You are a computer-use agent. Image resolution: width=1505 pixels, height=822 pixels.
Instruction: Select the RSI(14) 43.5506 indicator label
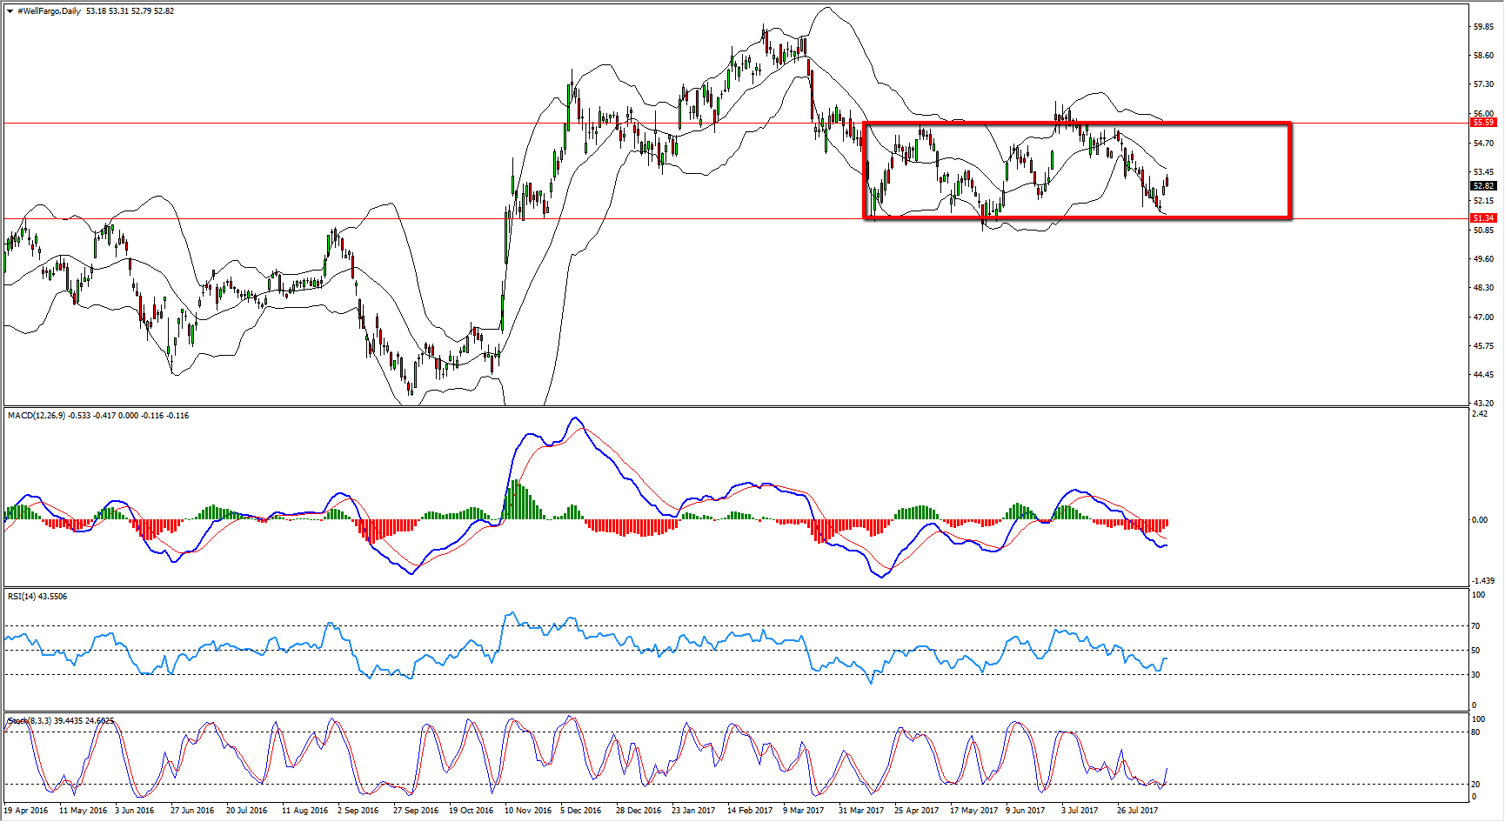click(37, 597)
